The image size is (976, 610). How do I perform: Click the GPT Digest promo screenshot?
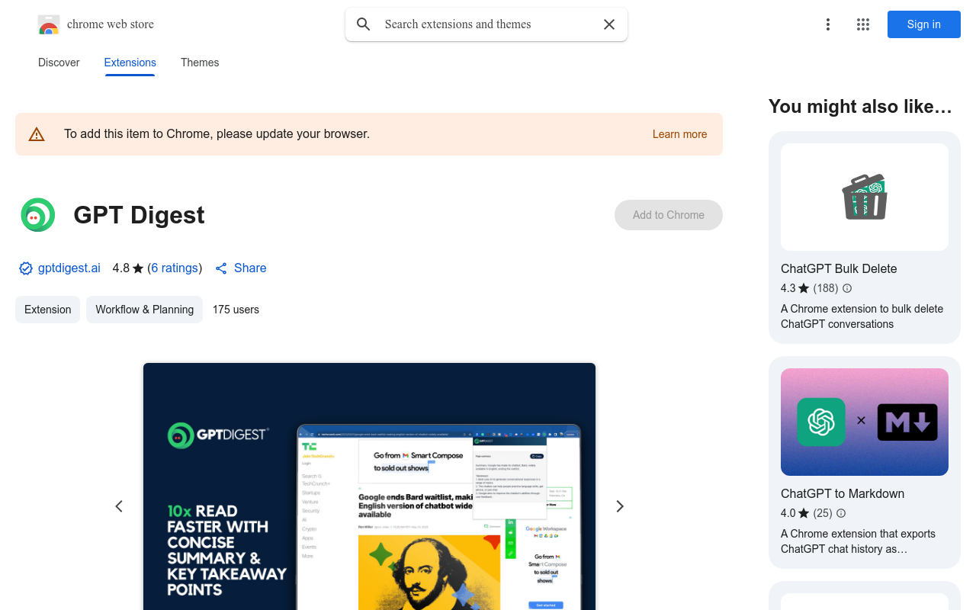369,486
